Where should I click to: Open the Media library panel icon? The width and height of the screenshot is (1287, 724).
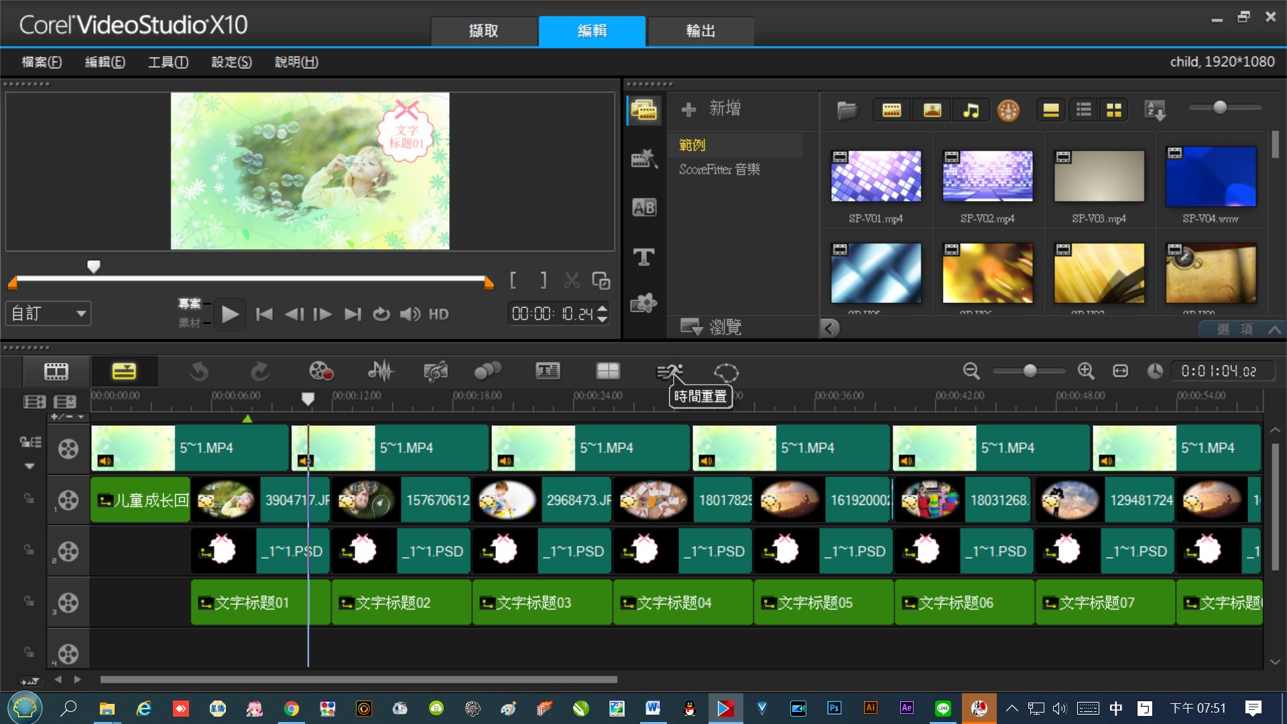[x=643, y=110]
